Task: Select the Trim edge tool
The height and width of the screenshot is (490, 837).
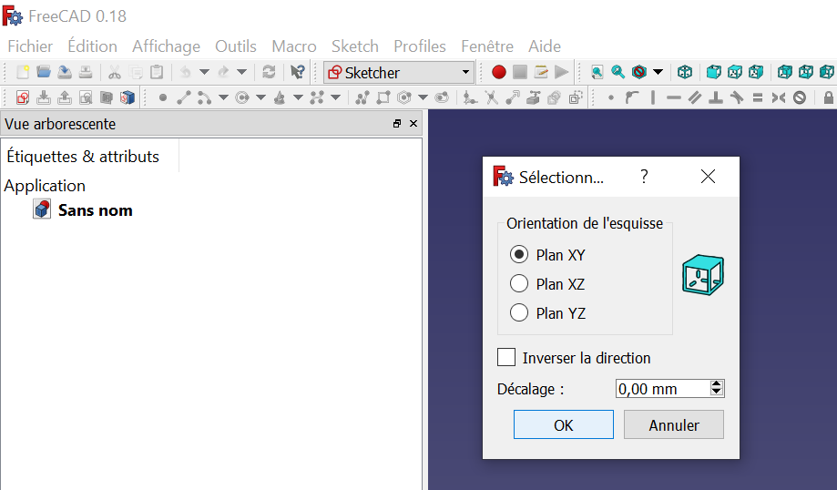Action: coord(491,97)
